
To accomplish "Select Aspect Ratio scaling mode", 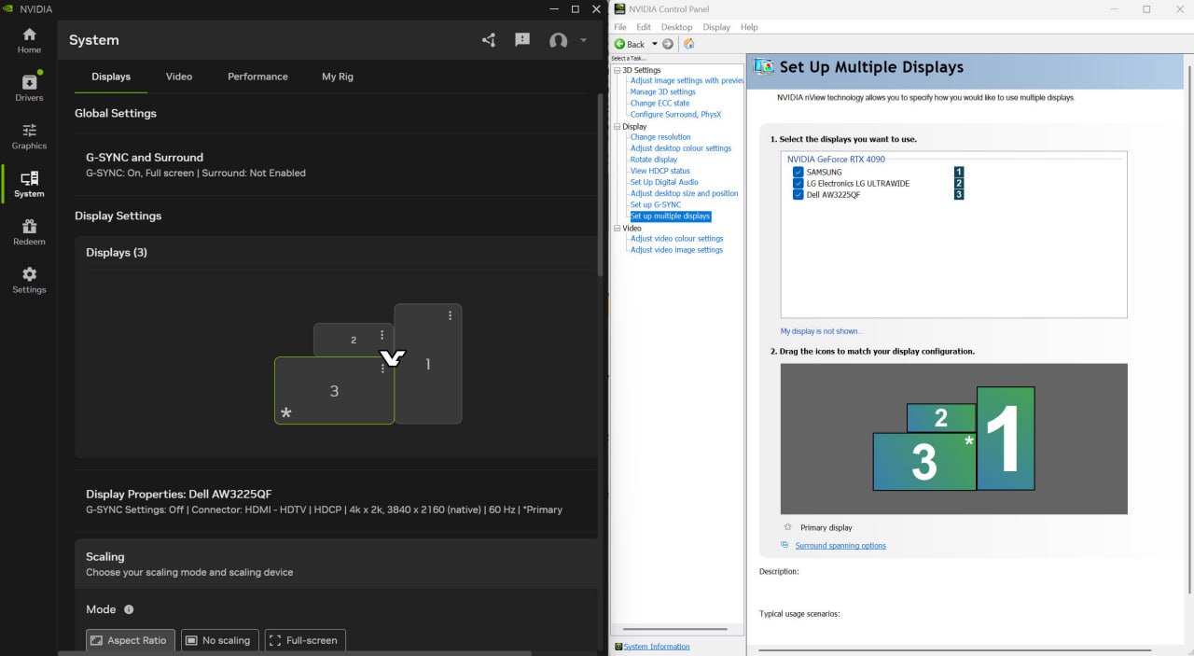I will [x=131, y=640].
